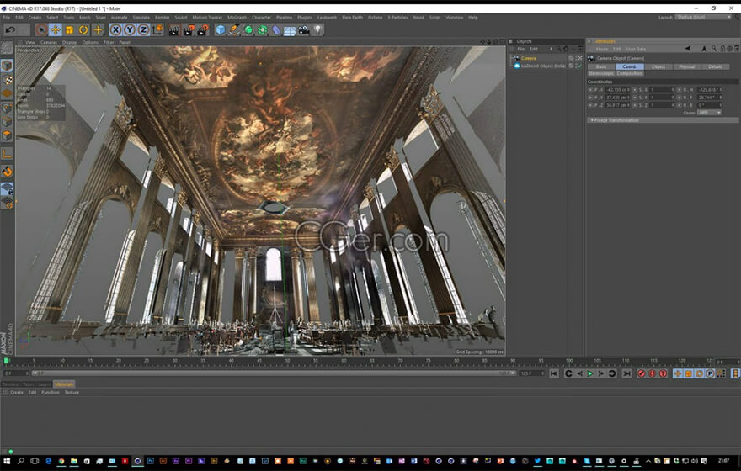741x471 pixels.
Task: Select Polygons mode icon
Action: (7, 135)
